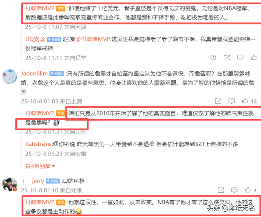The height and width of the screenshot is (217, 261).
Task: Open JadenSlim's avatar profile picture
Action: (10, 77)
